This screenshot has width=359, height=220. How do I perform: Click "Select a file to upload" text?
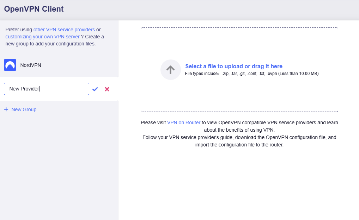tap(233, 67)
